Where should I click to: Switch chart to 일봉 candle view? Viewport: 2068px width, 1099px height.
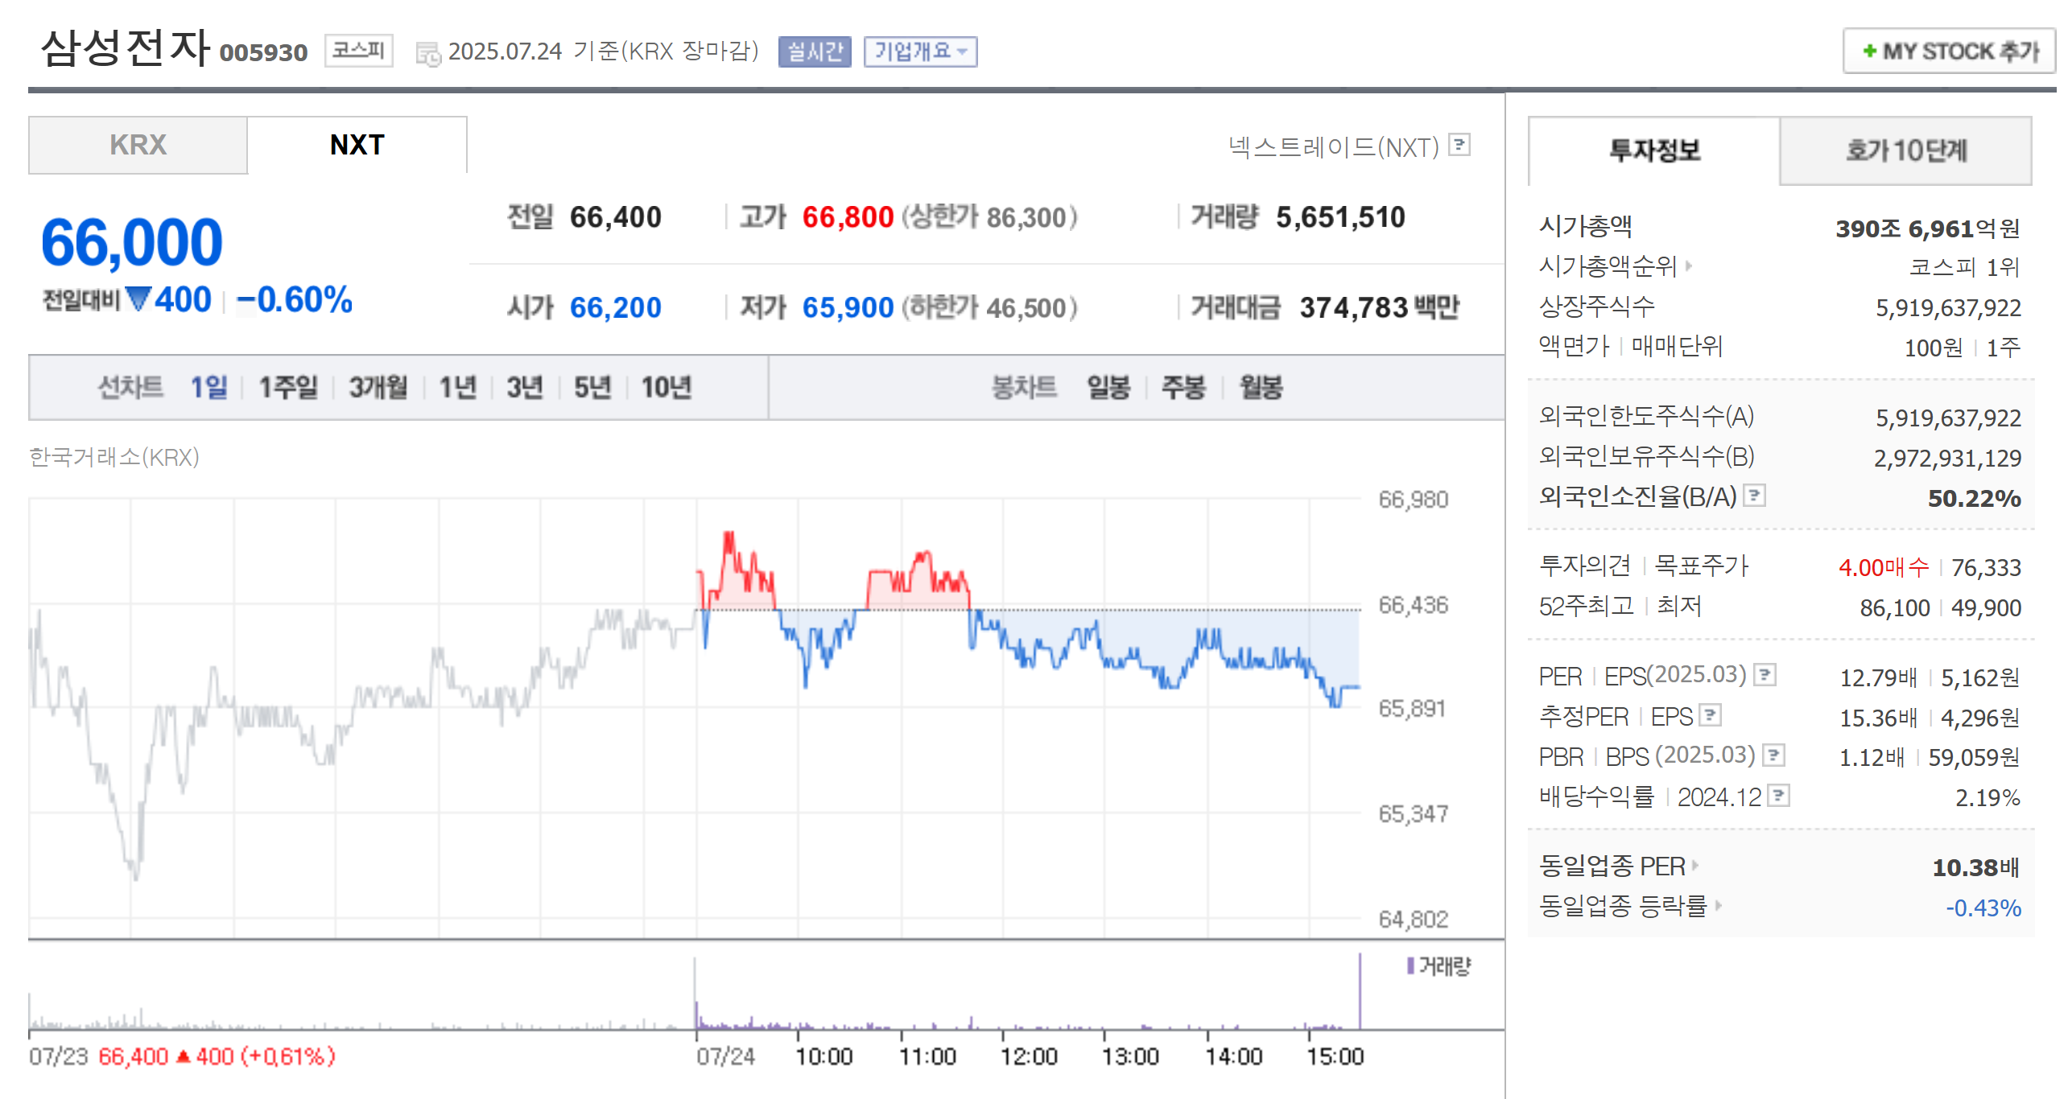click(1108, 388)
